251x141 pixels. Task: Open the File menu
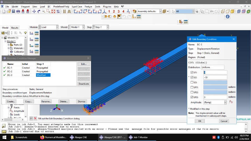7,7
